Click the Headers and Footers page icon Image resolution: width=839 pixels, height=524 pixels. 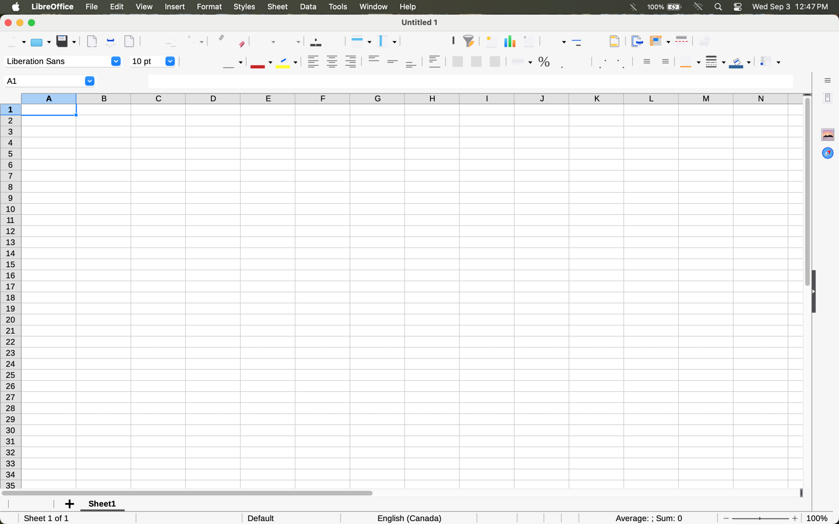[x=614, y=41]
